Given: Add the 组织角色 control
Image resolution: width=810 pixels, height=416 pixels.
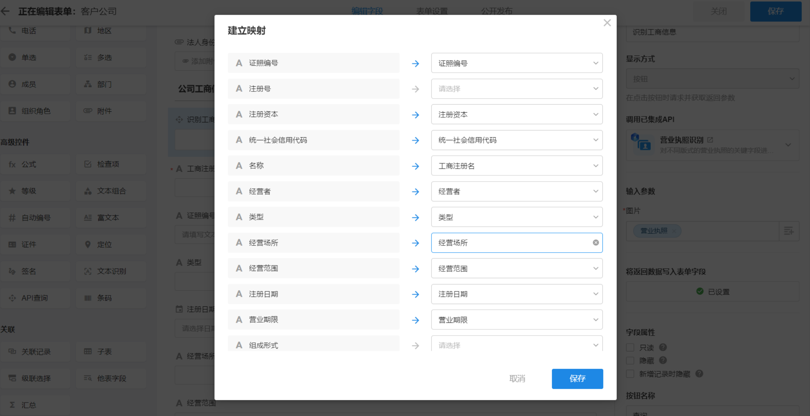Looking at the screenshot, I should pos(35,111).
